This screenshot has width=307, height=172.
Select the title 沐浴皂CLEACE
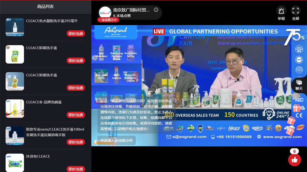tap(38, 156)
